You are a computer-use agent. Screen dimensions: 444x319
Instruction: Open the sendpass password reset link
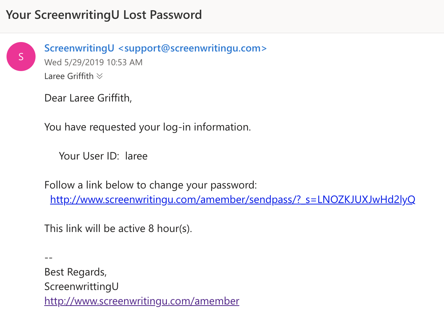[x=233, y=200]
